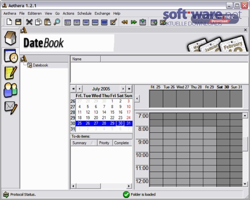Open the Schedule menu
The width and height of the screenshot is (250, 200).
click(84, 14)
